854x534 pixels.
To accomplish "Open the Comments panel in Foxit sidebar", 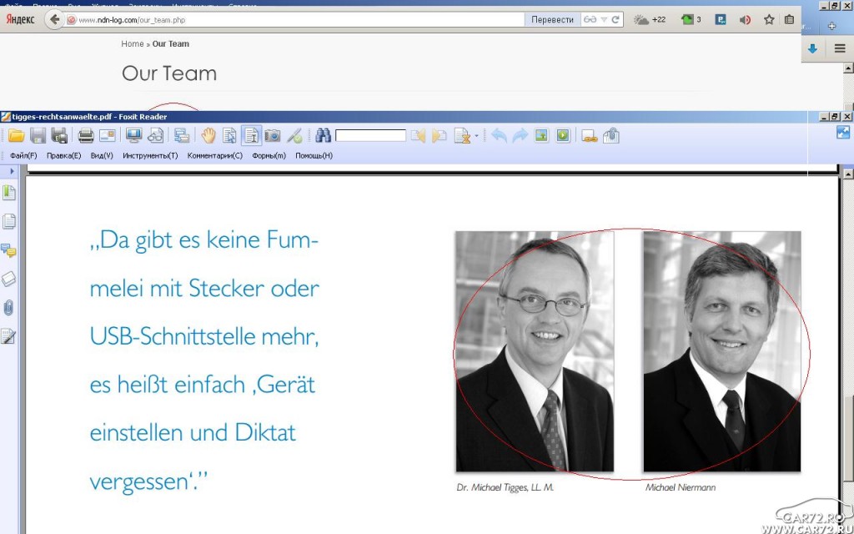I will coord(8,250).
